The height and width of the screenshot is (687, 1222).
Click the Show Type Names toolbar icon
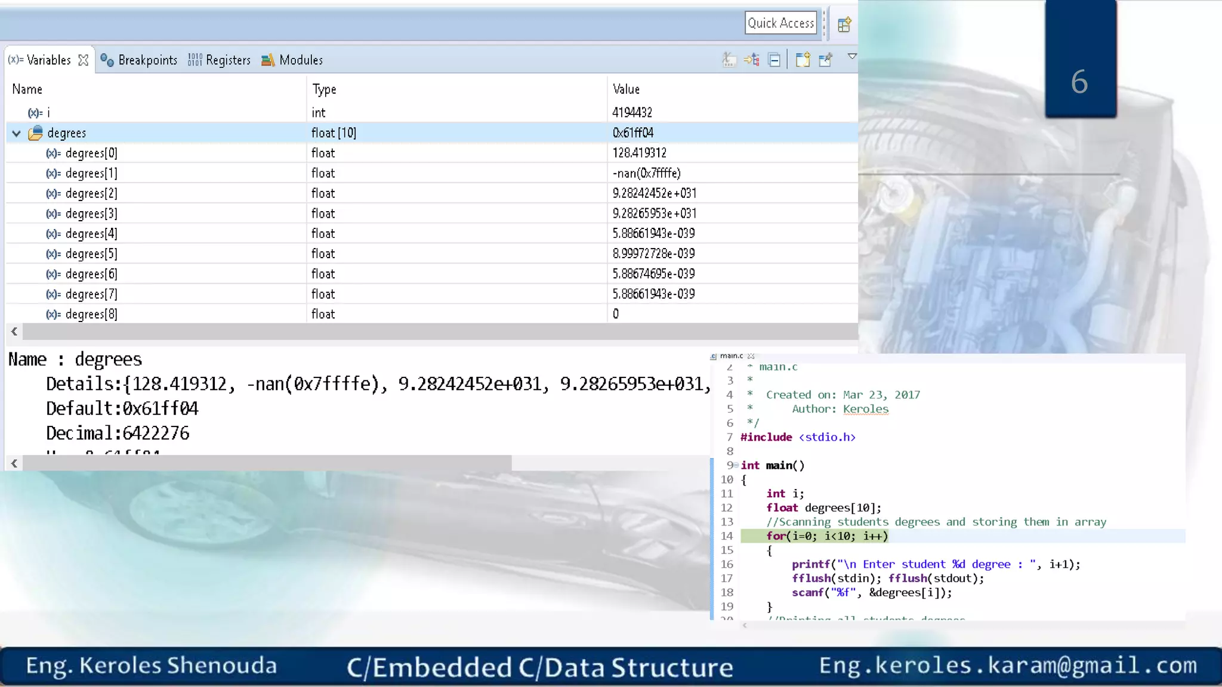point(729,60)
